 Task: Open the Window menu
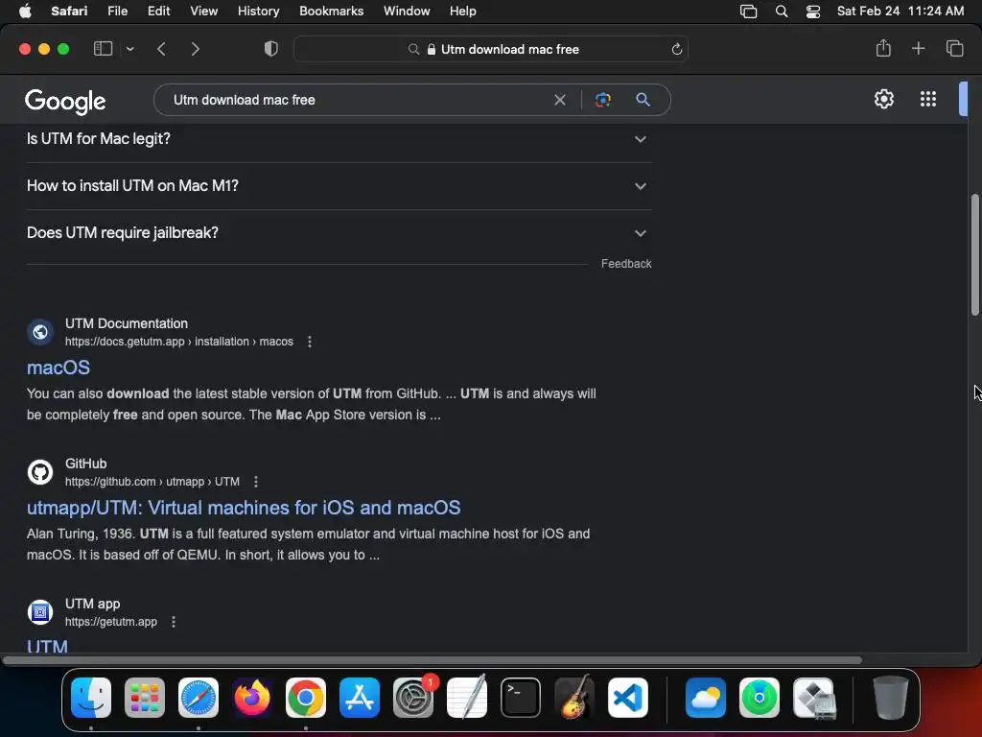tap(407, 12)
